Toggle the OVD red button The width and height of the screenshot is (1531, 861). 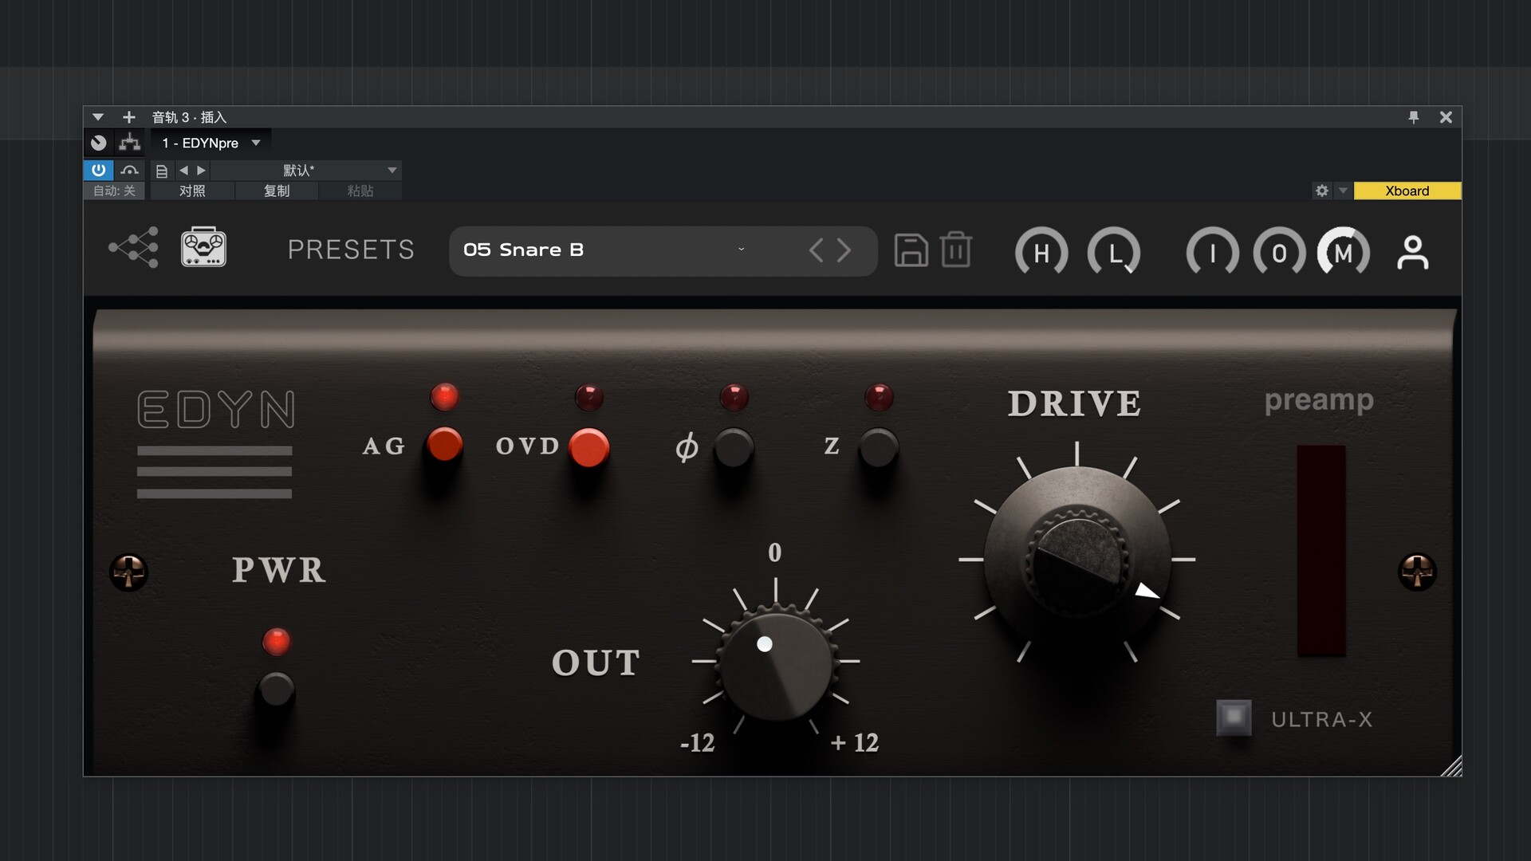(x=589, y=446)
